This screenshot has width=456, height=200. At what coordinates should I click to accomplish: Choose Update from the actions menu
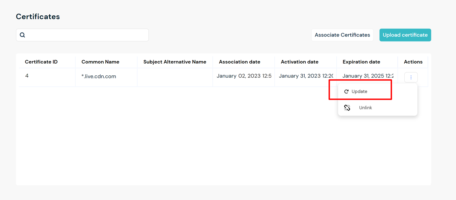[x=377, y=91]
